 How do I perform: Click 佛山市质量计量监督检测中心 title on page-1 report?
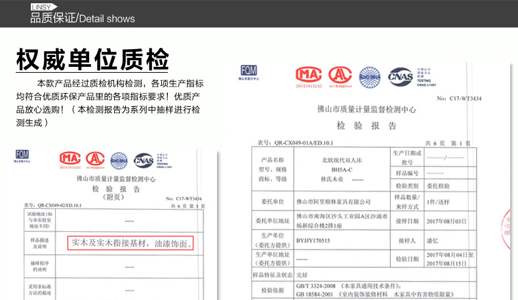coord(367,109)
